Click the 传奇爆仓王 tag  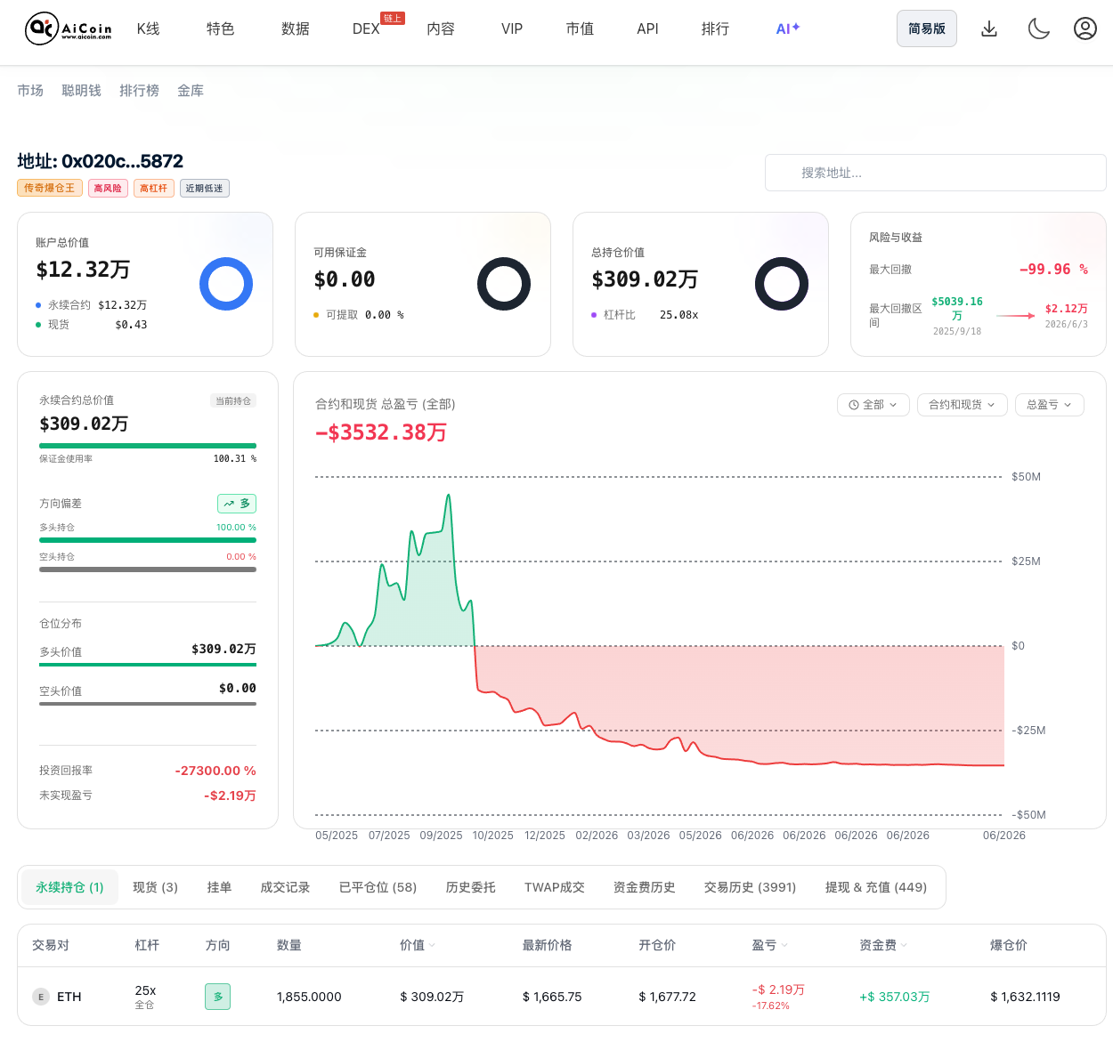50,188
